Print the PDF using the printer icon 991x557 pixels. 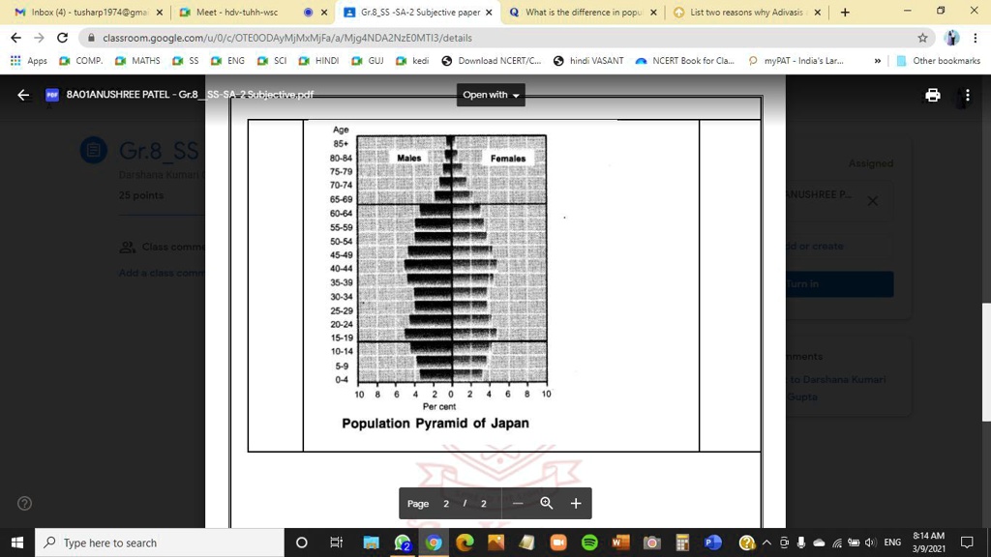tap(932, 95)
